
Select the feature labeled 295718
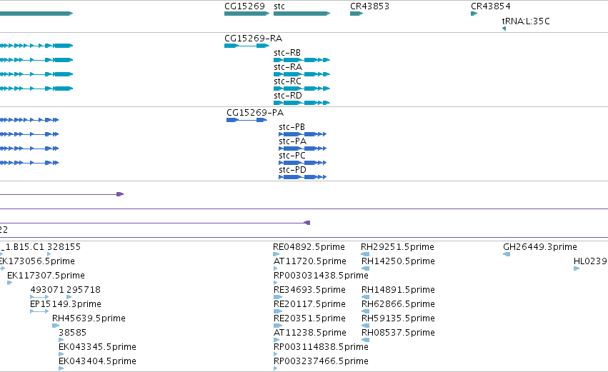(69, 297)
